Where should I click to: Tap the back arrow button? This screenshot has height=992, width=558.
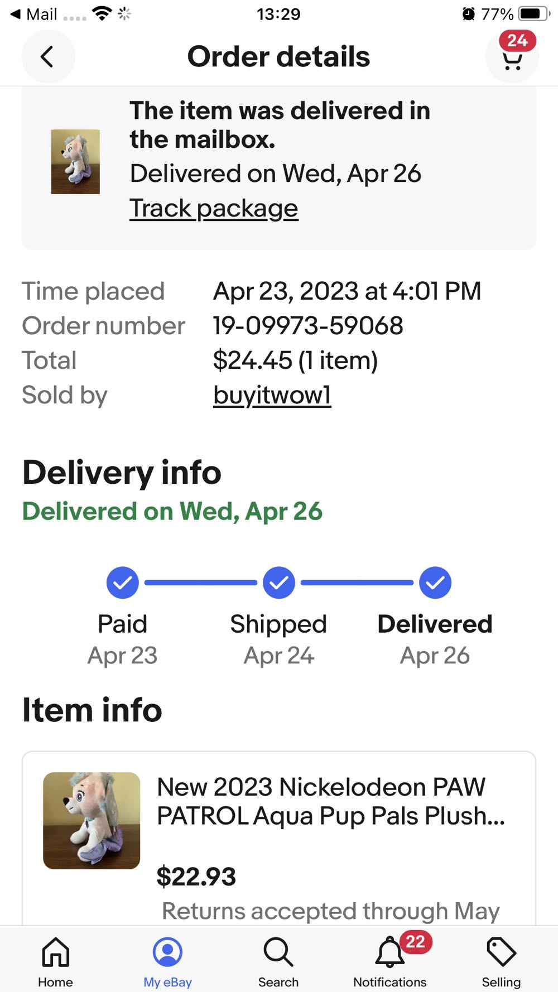48,57
